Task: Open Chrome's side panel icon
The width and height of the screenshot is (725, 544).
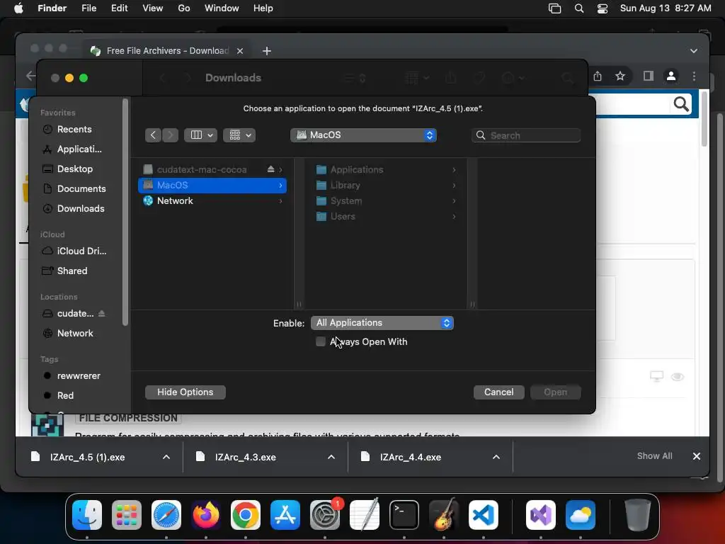Action: coord(649,76)
